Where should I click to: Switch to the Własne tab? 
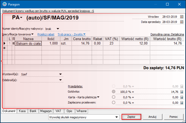click(x=82, y=111)
